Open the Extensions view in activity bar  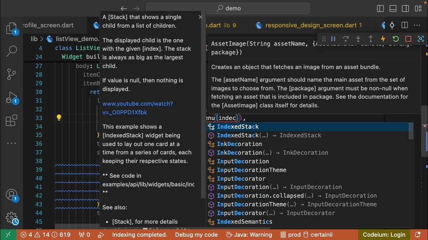point(11,121)
